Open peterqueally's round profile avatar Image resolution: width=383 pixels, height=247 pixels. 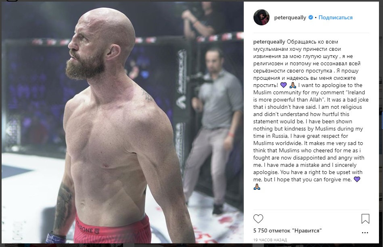click(x=262, y=18)
